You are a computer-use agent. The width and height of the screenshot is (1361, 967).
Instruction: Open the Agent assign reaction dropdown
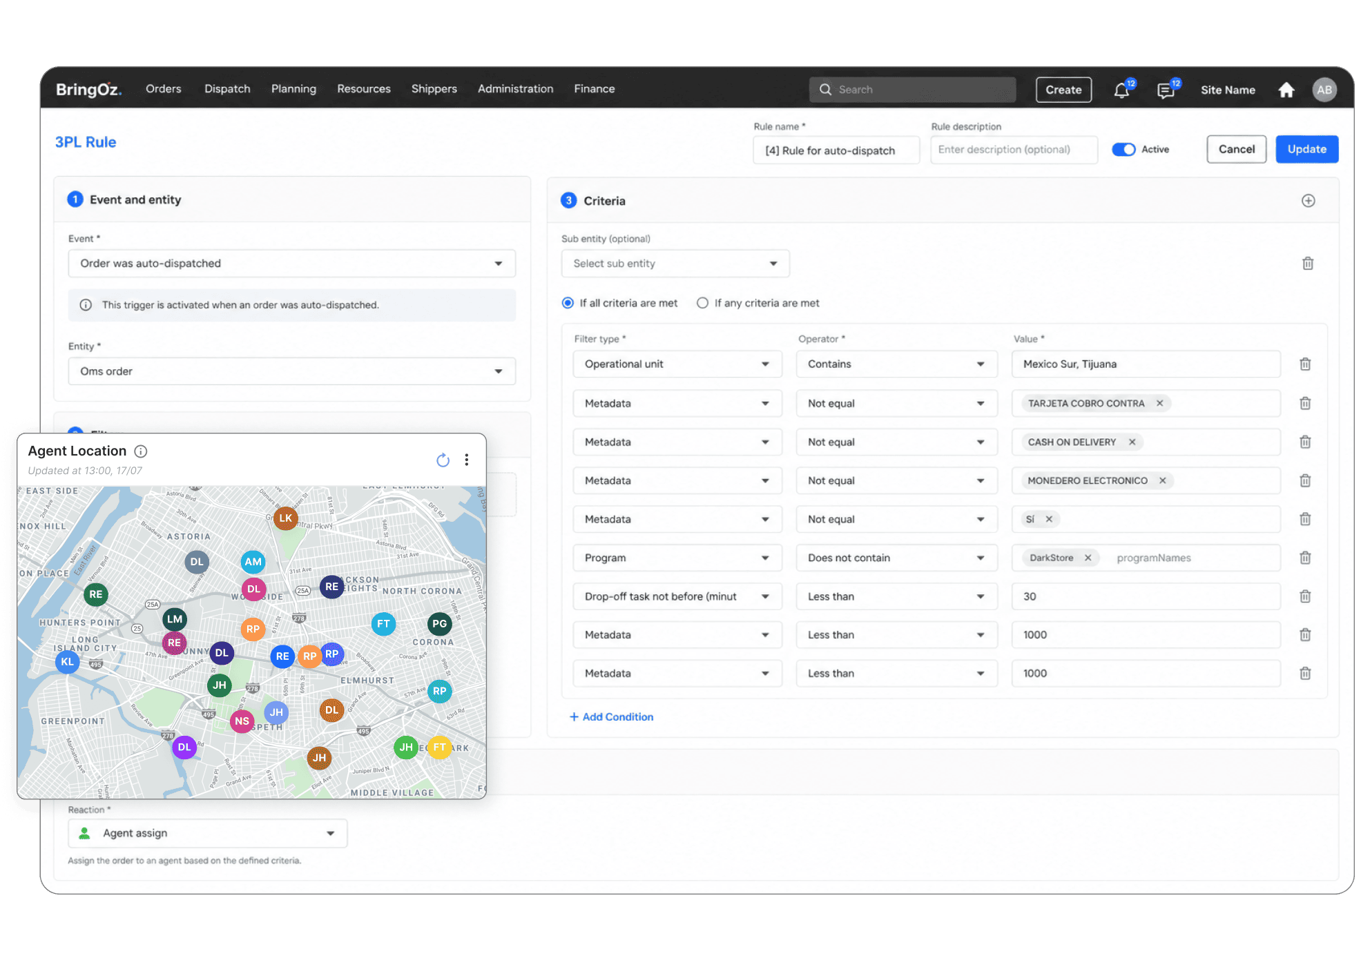[207, 833]
